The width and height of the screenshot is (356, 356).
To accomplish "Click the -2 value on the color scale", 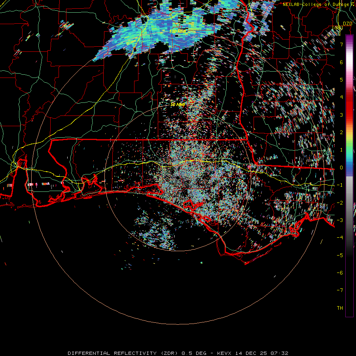I will [x=340, y=203].
